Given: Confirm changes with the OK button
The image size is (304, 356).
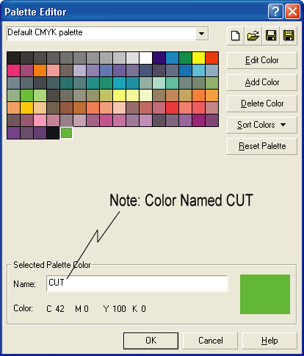Looking at the screenshot, I should 151,341.
